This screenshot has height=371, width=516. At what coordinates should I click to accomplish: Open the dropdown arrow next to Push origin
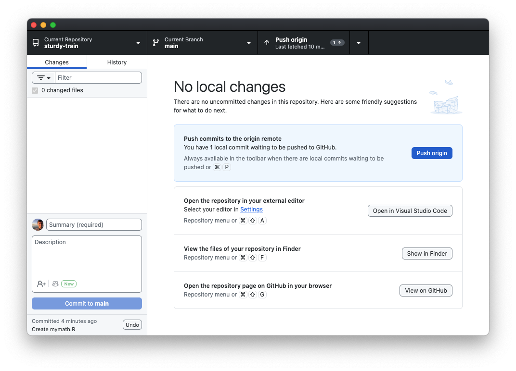coord(359,43)
